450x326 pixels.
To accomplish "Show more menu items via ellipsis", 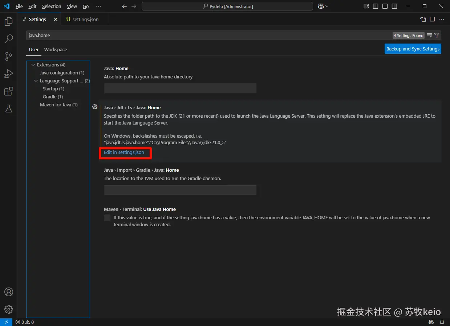I will coord(99,6).
